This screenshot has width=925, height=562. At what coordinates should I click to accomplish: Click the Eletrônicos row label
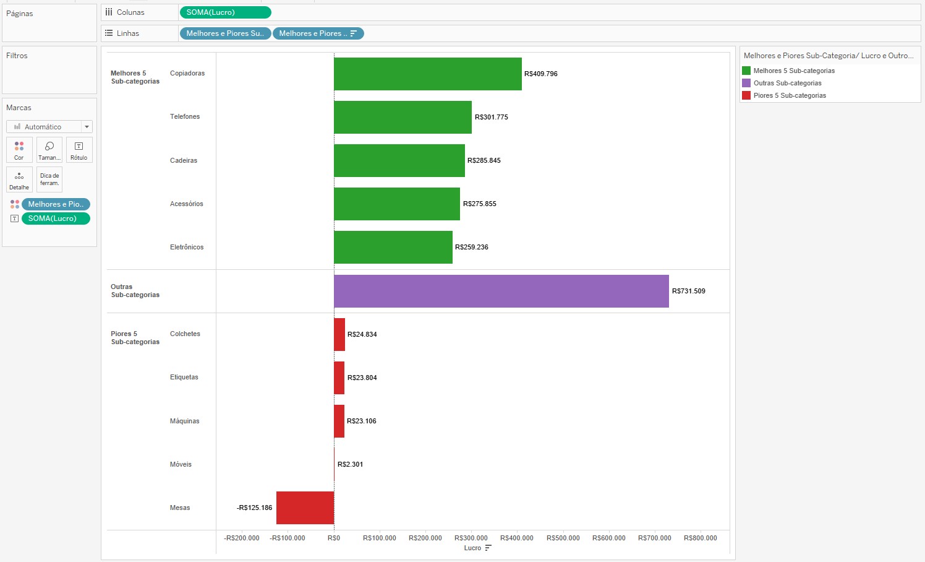(x=187, y=248)
